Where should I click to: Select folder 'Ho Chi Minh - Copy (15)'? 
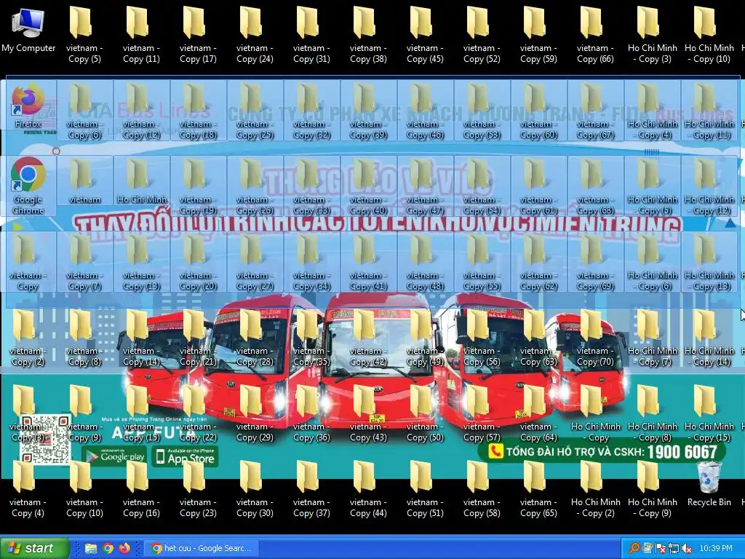pyautogui.click(x=709, y=413)
